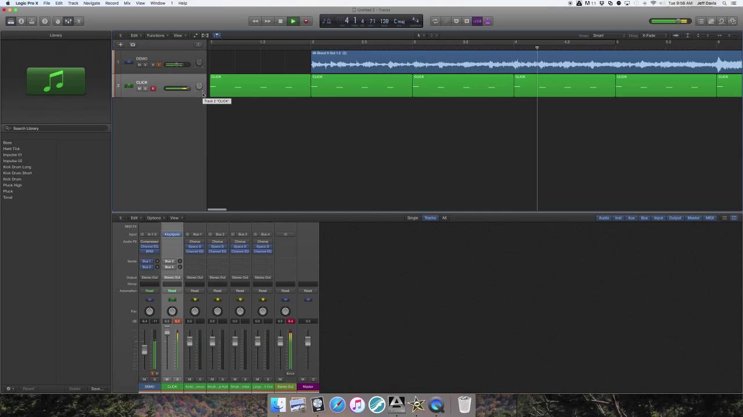Switch mixer to Single view
Viewport: 743px width, 417px height.
tap(413, 218)
